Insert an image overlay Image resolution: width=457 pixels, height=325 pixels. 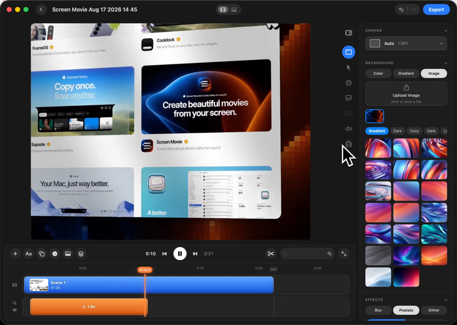pyautogui.click(x=68, y=254)
